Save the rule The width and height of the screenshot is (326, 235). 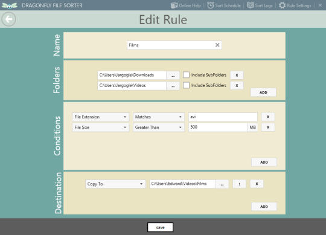pos(161,227)
